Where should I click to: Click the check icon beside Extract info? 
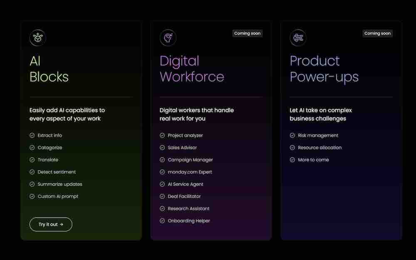point(32,135)
